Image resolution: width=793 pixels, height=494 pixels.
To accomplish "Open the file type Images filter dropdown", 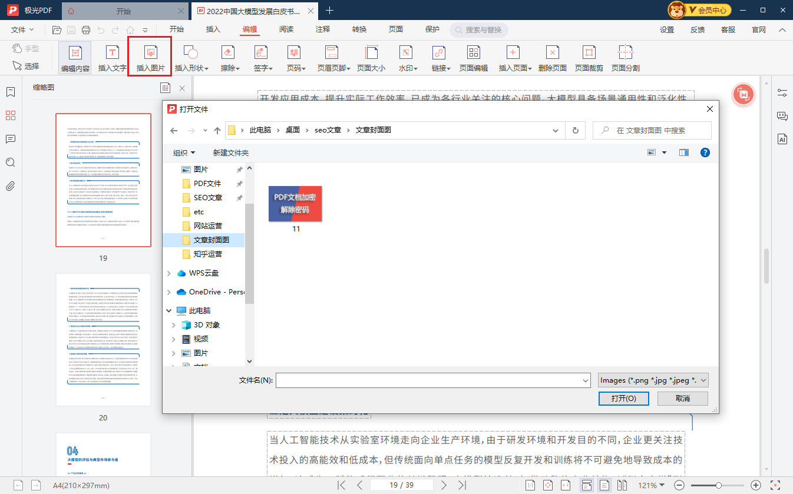I will [x=653, y=380].
